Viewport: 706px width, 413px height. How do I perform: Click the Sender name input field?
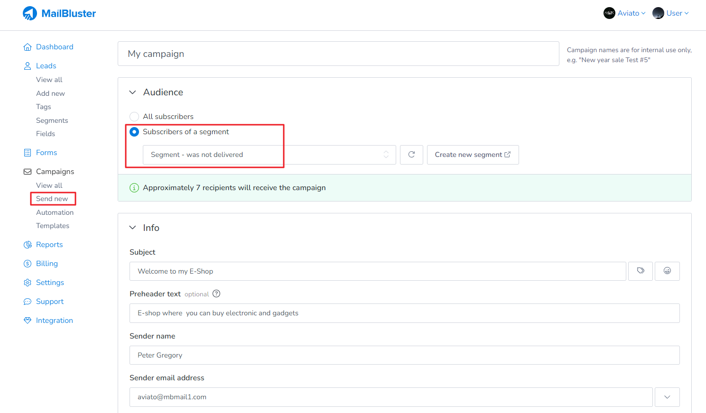404,355
